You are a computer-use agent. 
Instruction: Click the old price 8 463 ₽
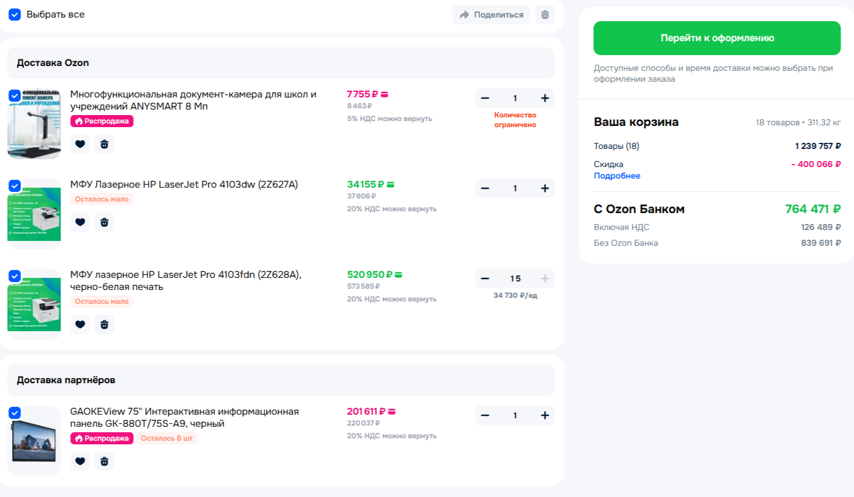[x=359, y=106]
